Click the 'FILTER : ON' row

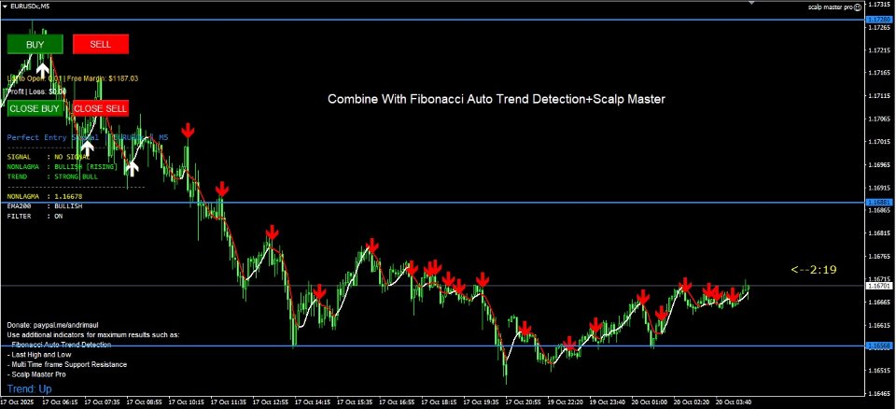(x=35, y=217)
